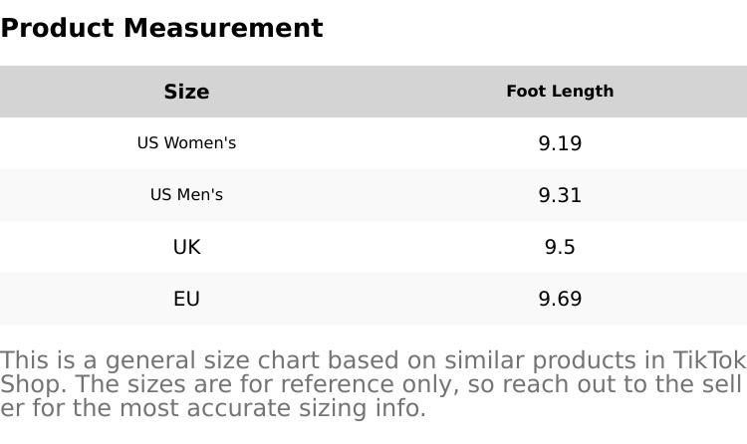Click the US Women's size cell
747x444 pixels.
186,143
